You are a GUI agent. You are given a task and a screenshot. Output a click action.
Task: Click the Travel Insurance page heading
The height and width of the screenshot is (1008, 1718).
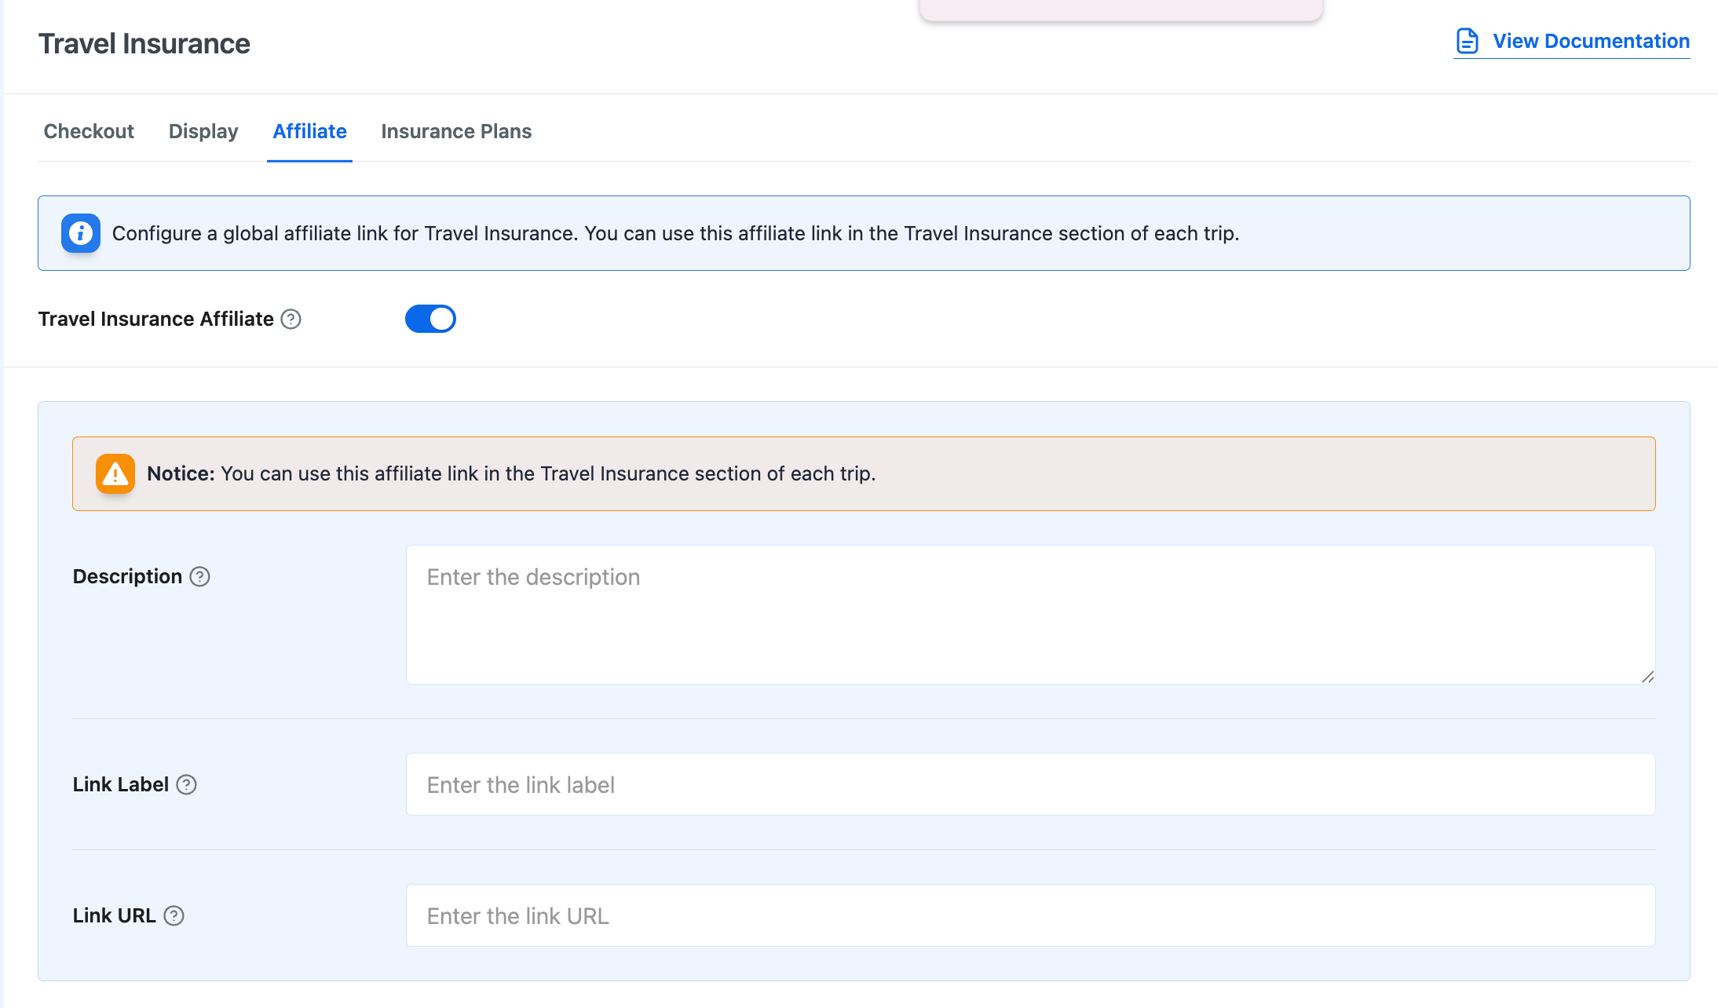click(x=144, y=44)
